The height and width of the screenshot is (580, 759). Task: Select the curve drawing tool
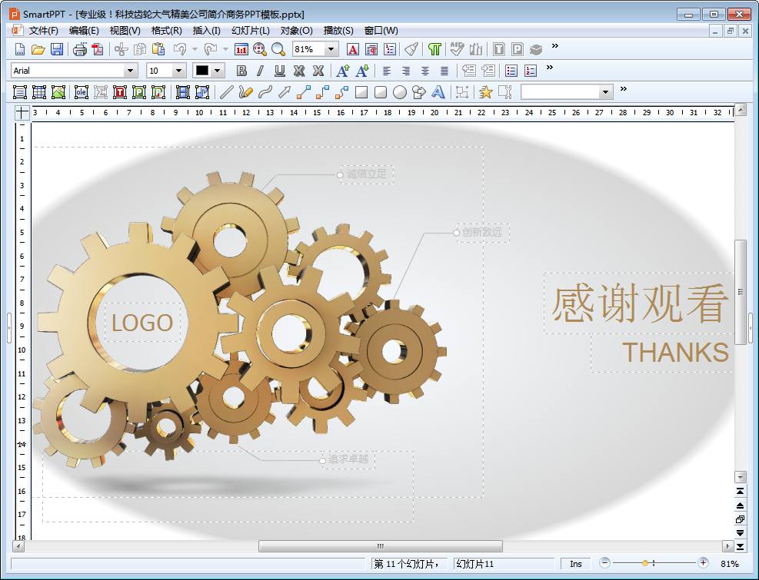pos(265,92)
